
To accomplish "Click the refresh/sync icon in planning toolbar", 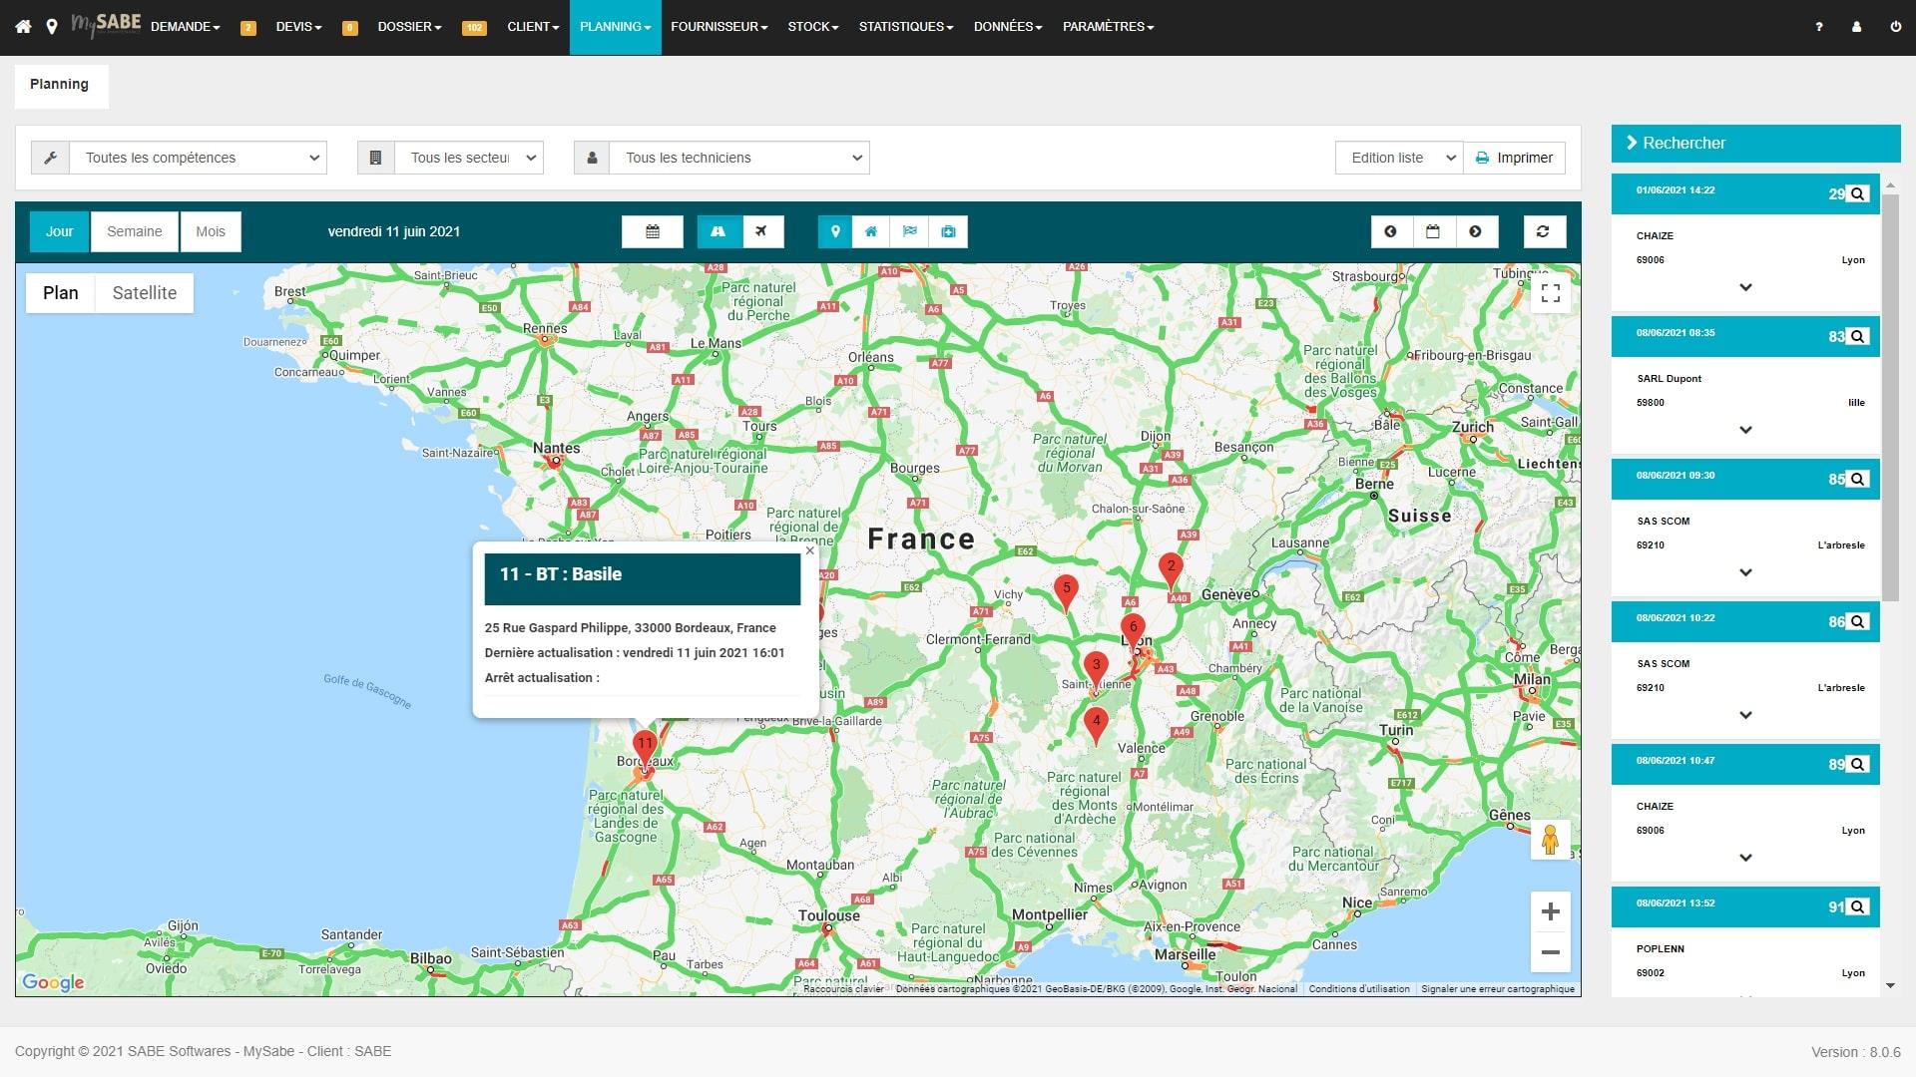I will (x=1542, y=231).
